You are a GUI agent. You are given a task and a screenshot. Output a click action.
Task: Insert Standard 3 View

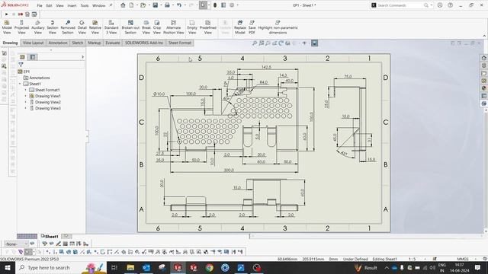click(x=111, y=27)
